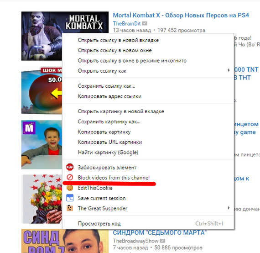Choose Открыть ссылку в новой вкладке

tap(148, 40)
